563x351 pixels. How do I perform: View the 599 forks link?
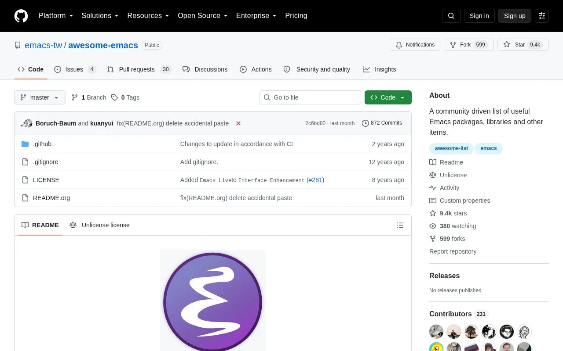click(x=447, y=239)
